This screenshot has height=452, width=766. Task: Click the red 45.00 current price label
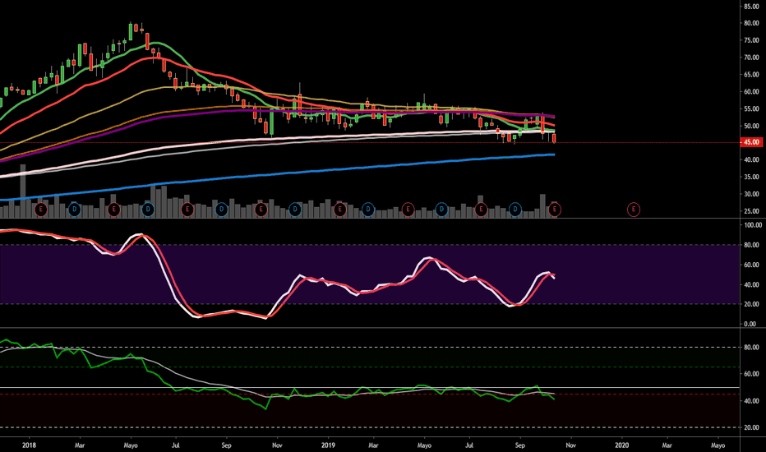click(751, 142)
